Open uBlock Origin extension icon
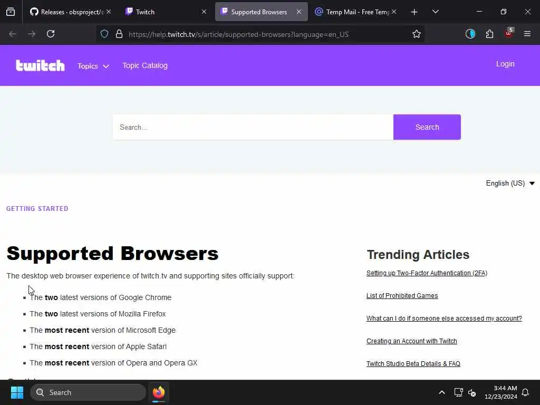This screenshot has width=540, height=405. pyautogui.click(x=508, y=33)
